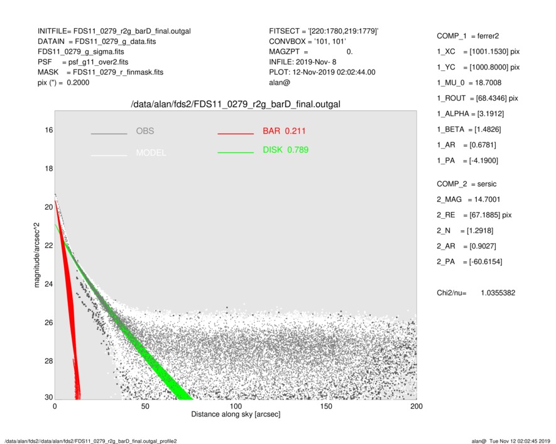The width and height of the screenshot is (556, 444).
Task: Click the red BAR legend line sample
Action: tap(236, 134)
